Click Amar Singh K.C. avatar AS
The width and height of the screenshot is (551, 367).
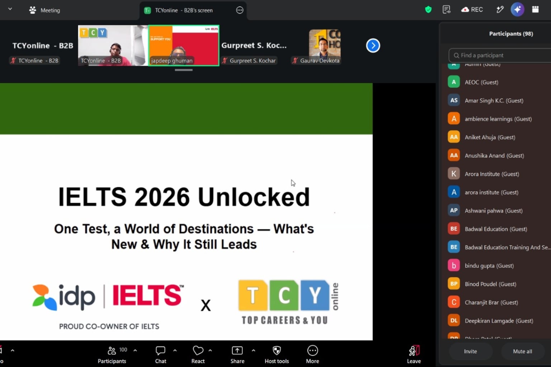pos(454,100)
